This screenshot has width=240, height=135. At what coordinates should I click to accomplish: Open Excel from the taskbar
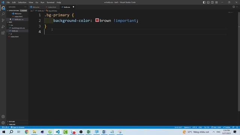[88, 132]
